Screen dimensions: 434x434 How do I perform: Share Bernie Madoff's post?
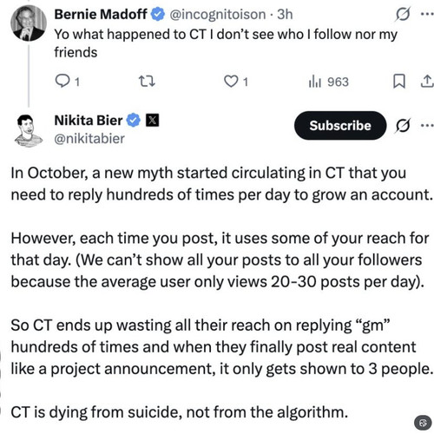tap(427, 81)
